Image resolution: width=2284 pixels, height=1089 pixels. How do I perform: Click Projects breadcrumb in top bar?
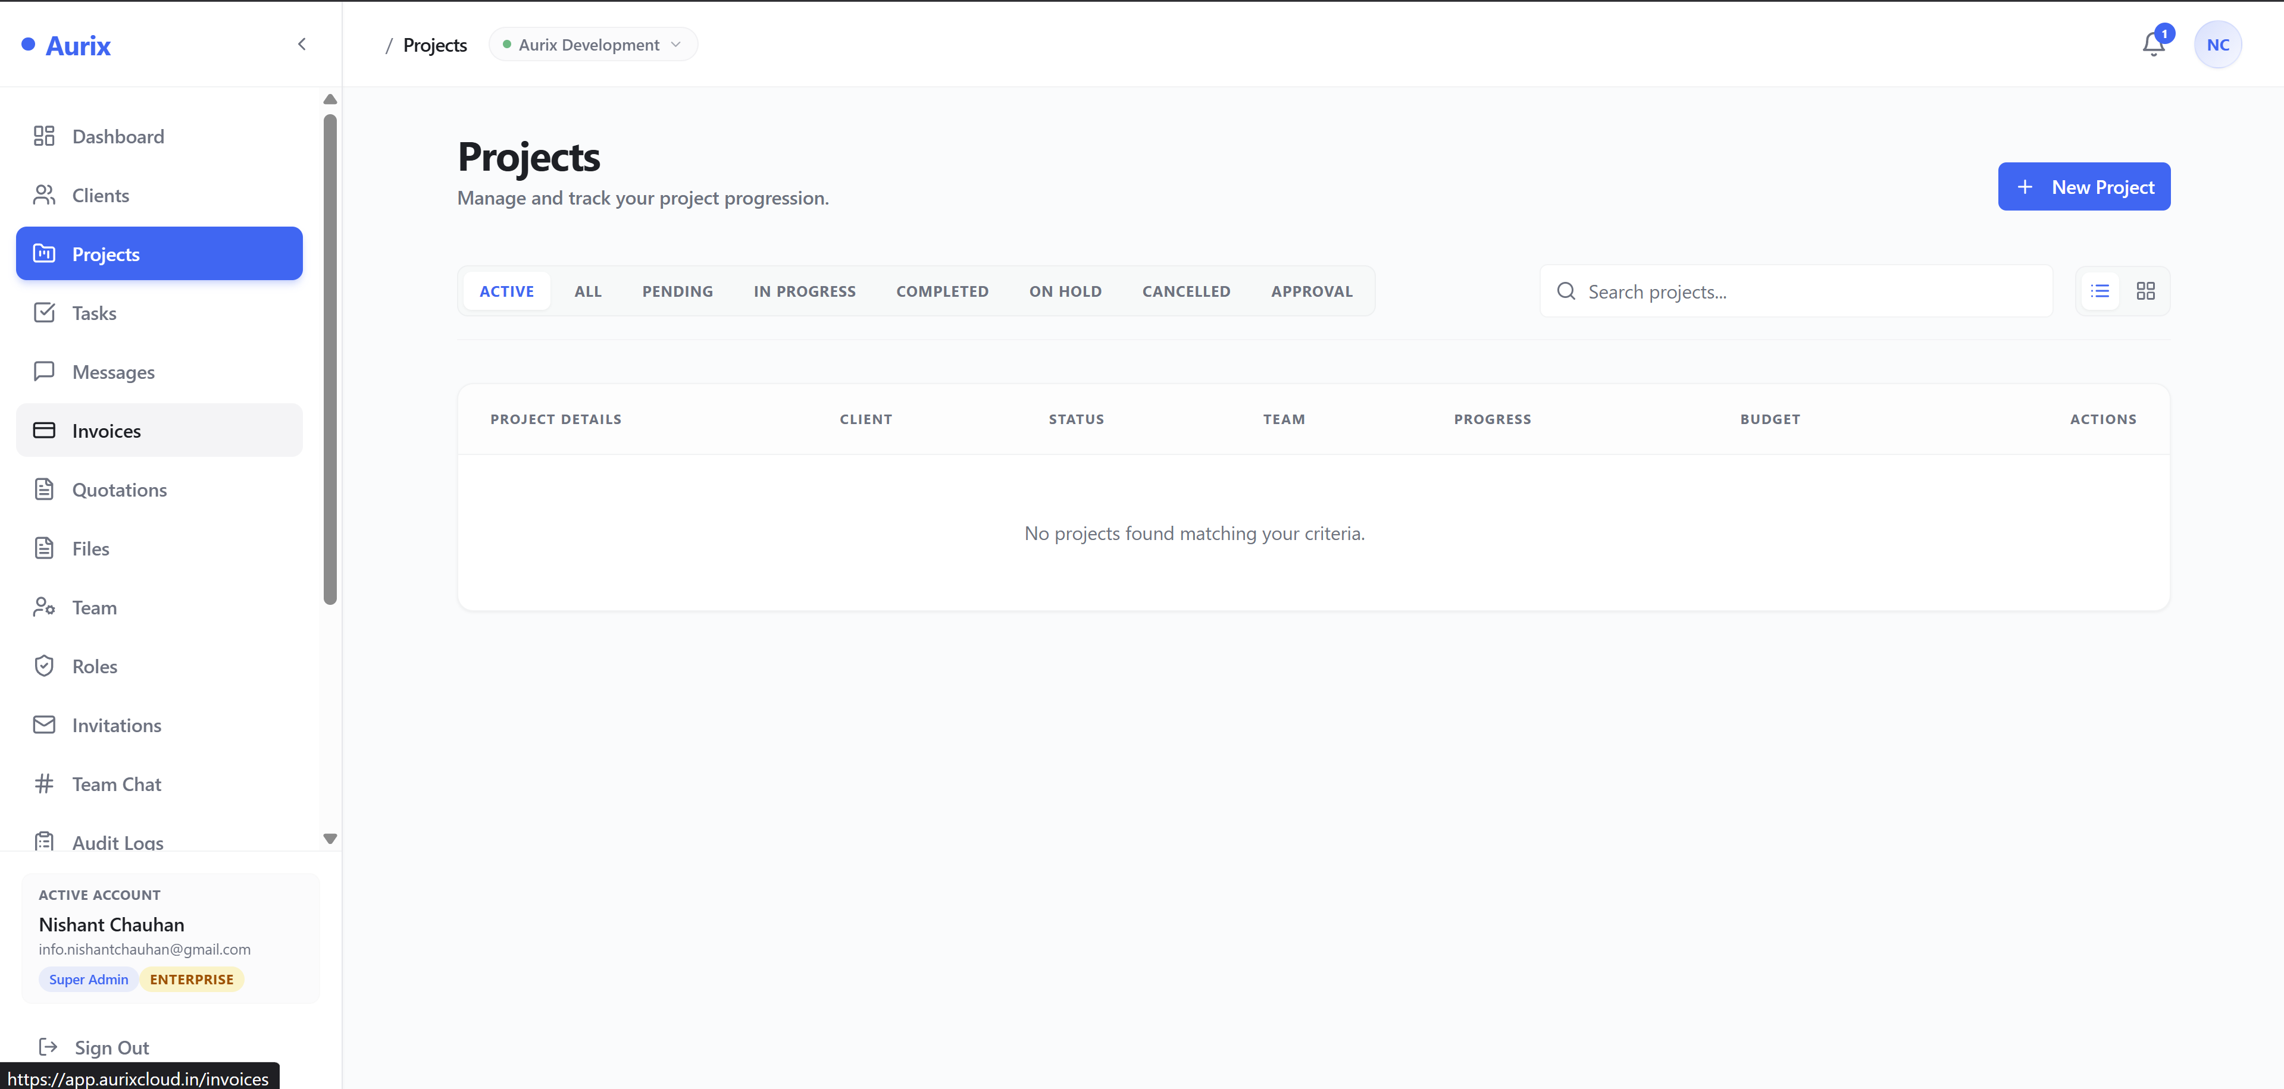434,44
